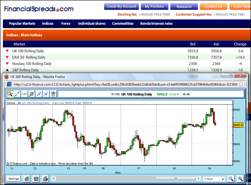Image resolution: width=251 pixels, height=185 pixels.
Task: Open the Bonds/Interest rates menu
Action: pos(157,23)
